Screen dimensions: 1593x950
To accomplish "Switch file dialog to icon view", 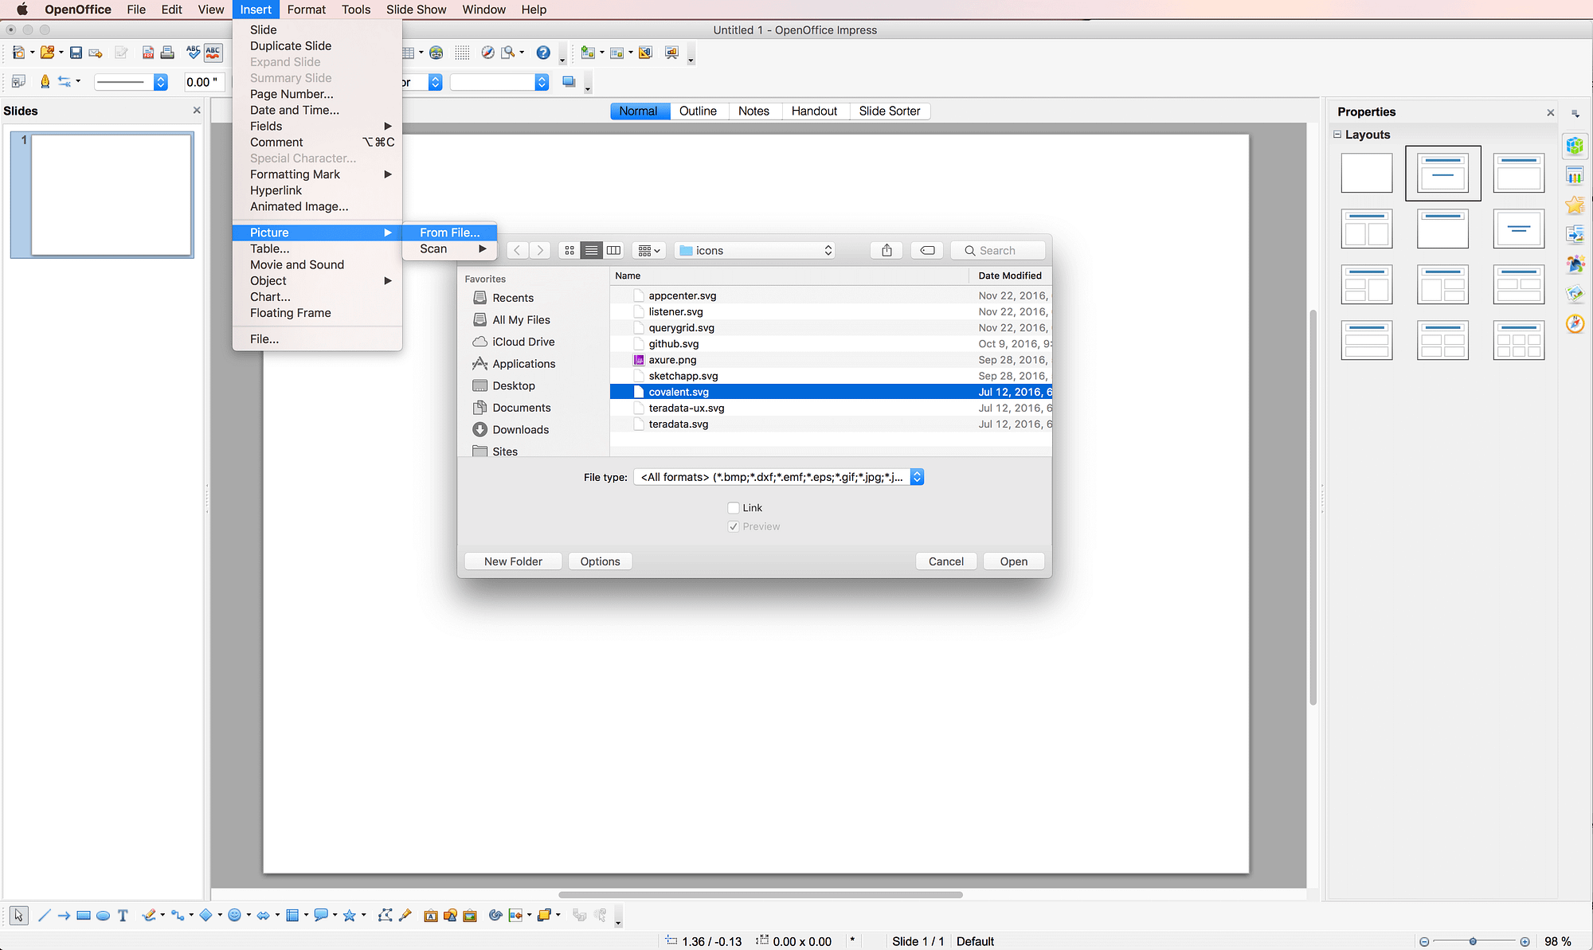I will tap(569, 250).
